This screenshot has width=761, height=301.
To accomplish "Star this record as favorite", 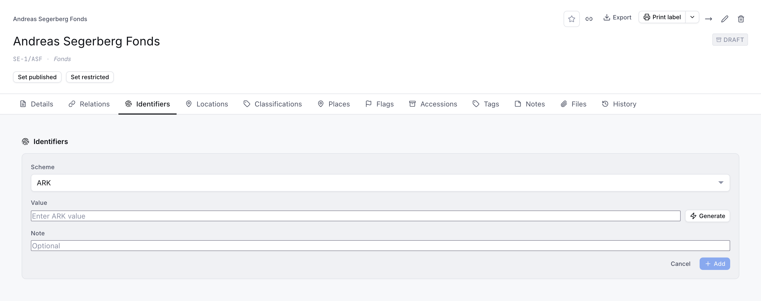I will point(571,19).
